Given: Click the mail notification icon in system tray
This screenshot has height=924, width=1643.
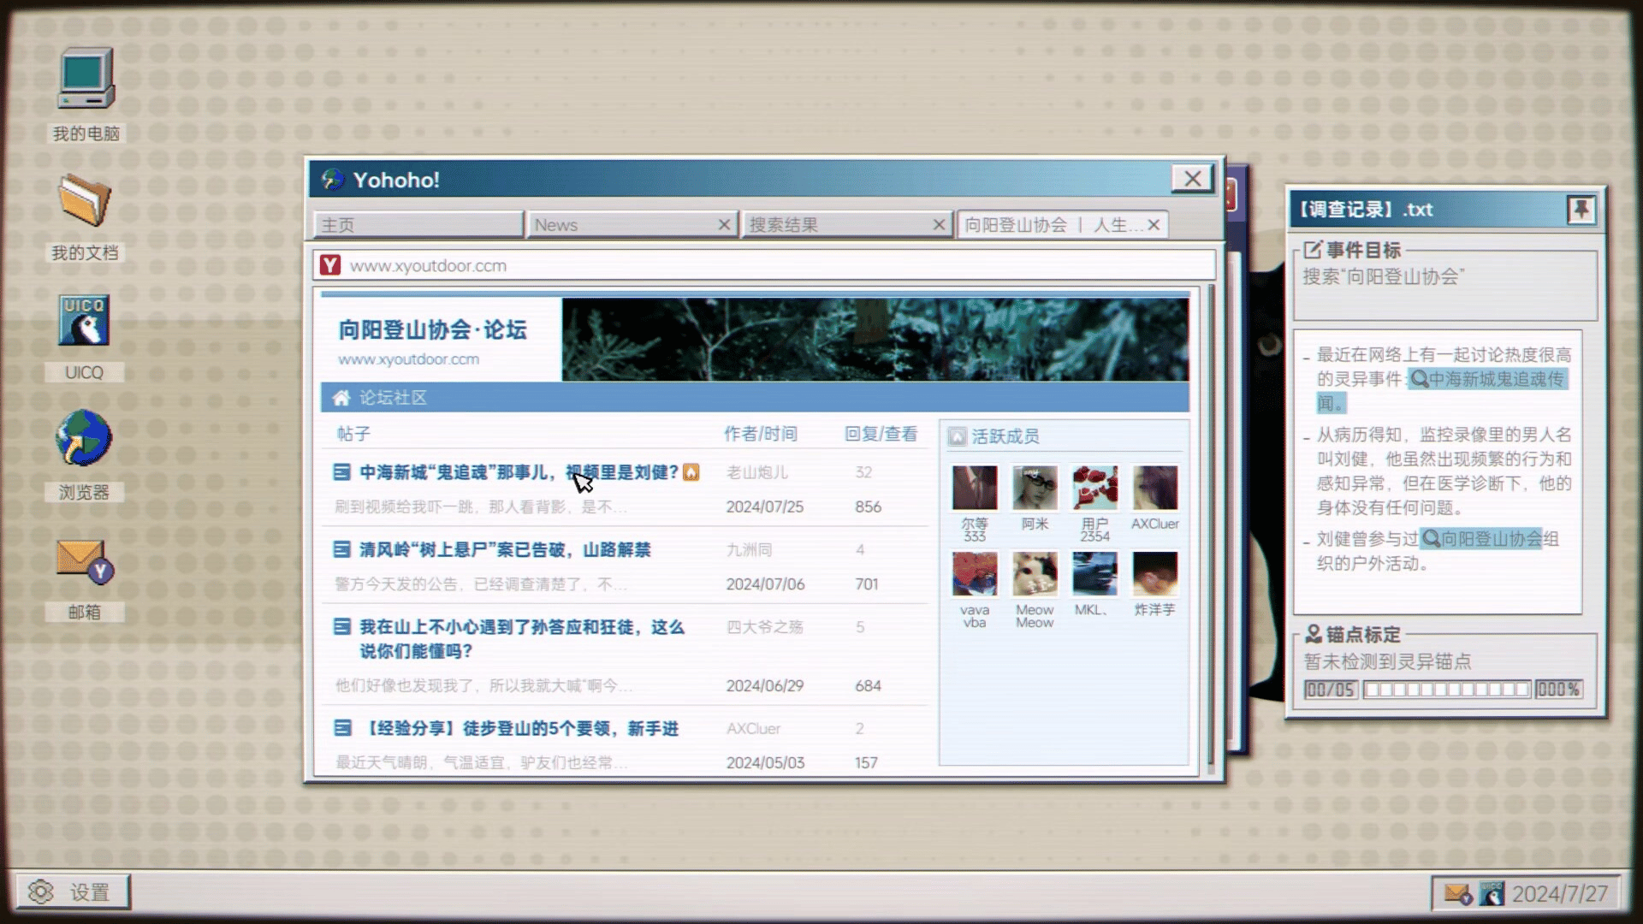Looking at the screenshot, I should (x=1457, y=894).
